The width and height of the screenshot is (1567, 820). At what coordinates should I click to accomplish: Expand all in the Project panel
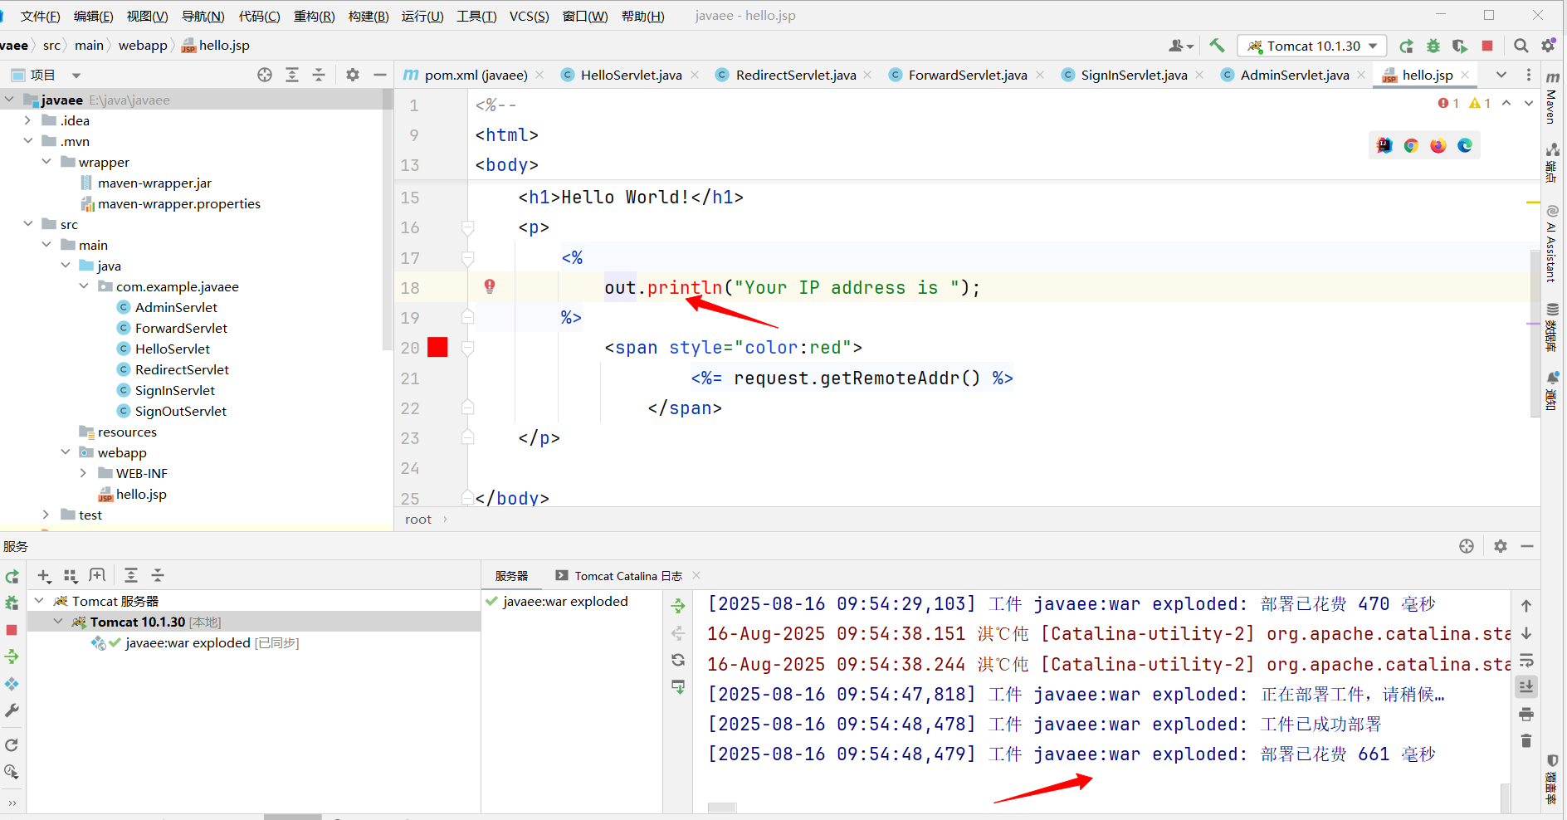point(292,75)
